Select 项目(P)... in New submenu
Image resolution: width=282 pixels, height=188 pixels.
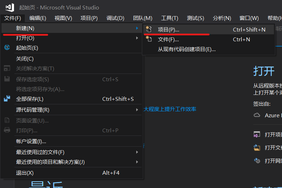coord(209,29)
